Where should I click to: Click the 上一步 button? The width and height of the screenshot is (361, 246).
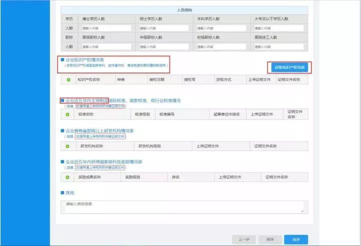click(x=244, y=239)
